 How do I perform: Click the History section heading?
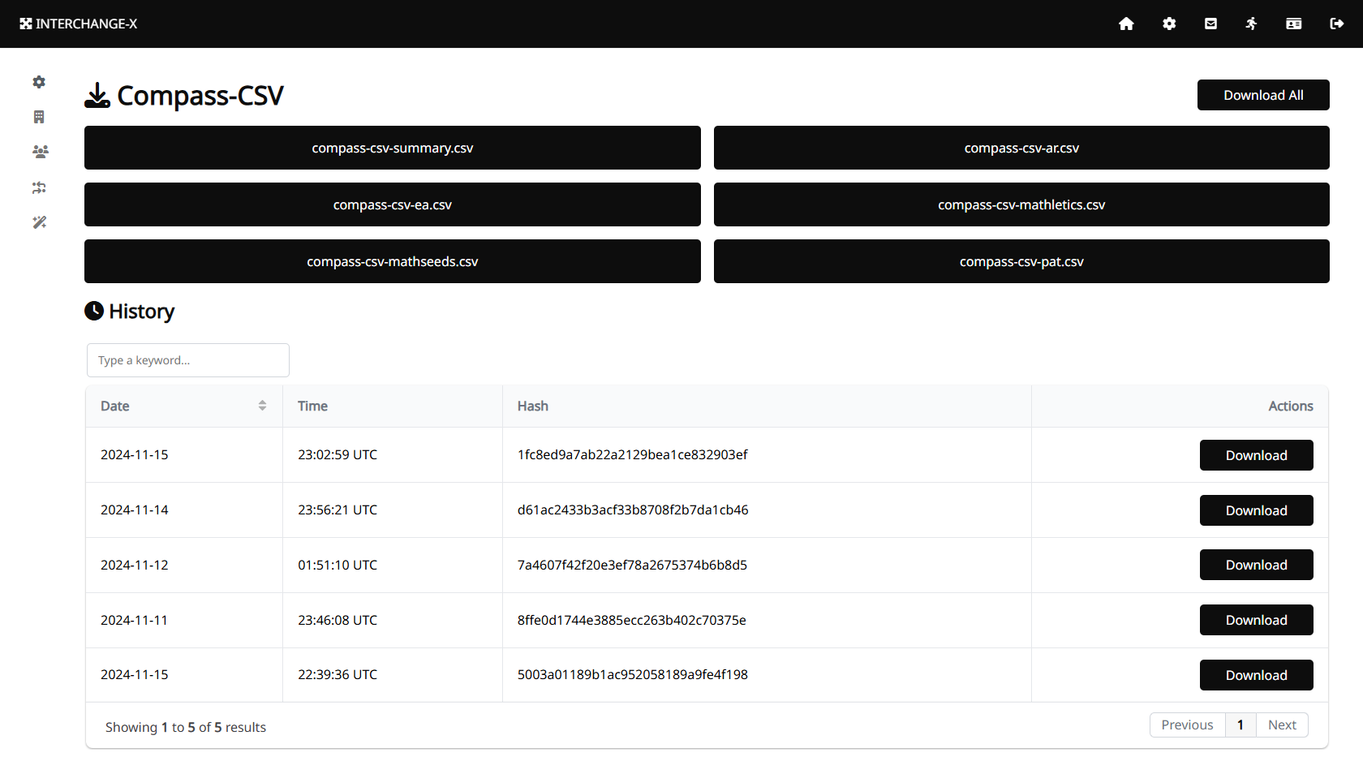(x=142, y=312)
